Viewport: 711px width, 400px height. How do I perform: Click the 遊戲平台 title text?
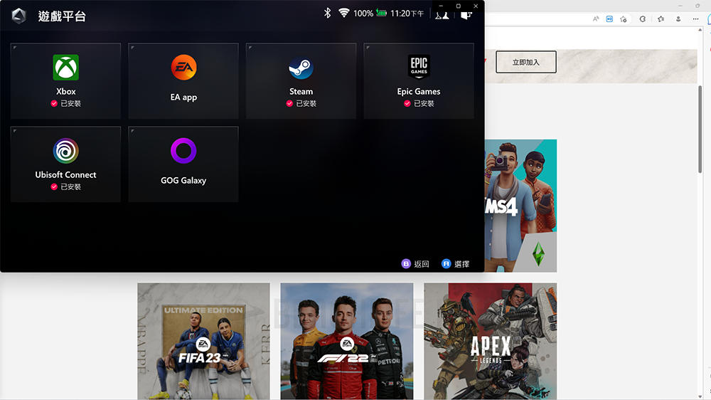62,16
